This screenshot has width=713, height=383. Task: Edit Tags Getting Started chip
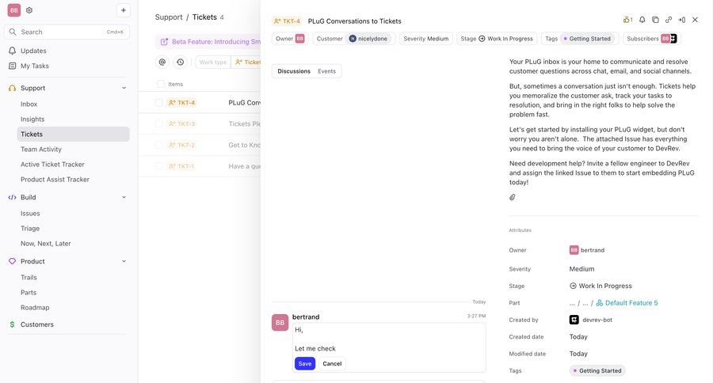pos(580,39)
